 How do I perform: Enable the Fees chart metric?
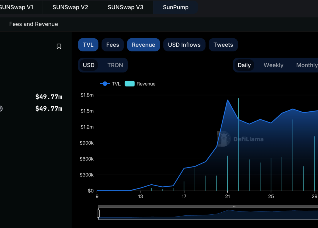click(113, 45)
